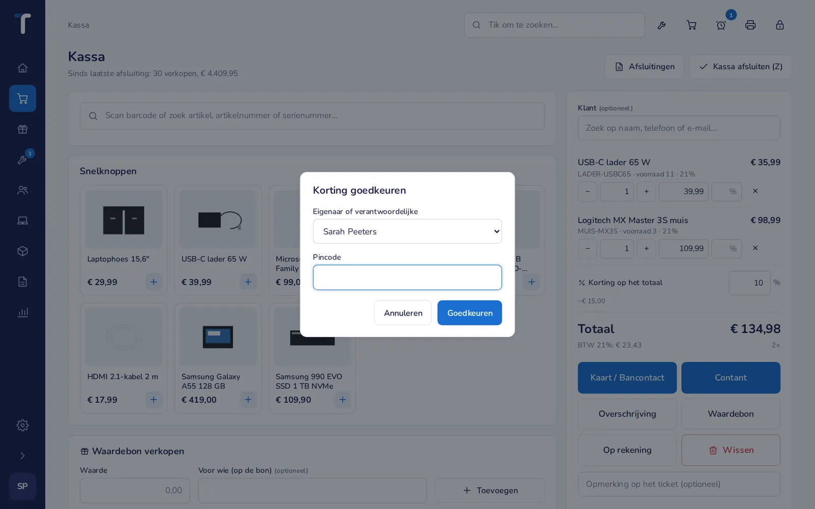Open the Eigenaar of verantwoordelijke dropdown
The height and width of the screenshot is (509, 815).
407,232
